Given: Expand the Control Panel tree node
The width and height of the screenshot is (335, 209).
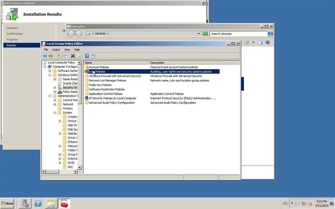Looking at the screenshot, I should pyautogui.click(x=55, y=100).
